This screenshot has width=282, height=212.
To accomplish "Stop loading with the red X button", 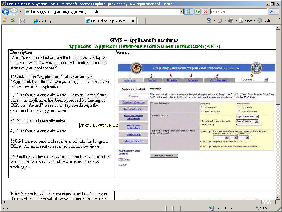I will click(205, 12).
